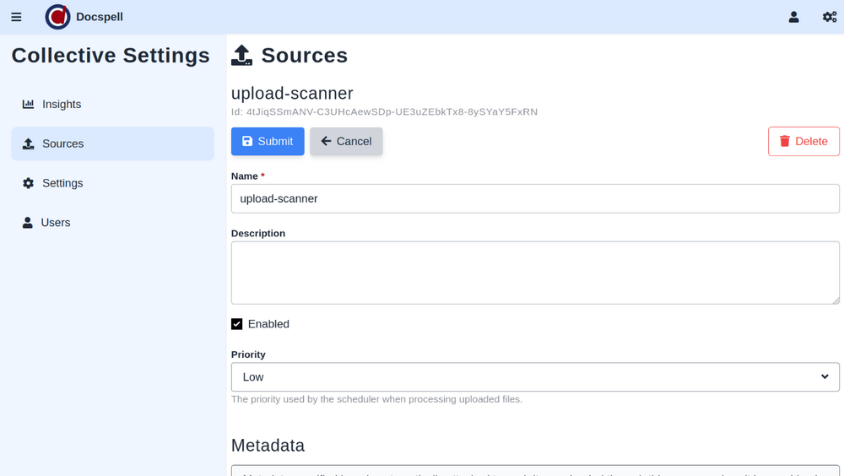The width and height of the screenshot is (844, 476).
Task: Open the user profile menu icon
Action: [x=793, y=17]
